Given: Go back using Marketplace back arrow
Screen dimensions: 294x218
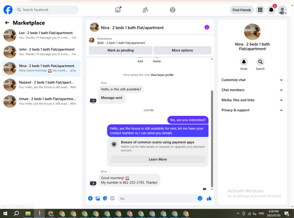Looking at the screenshot, I should tap(7, 23).
